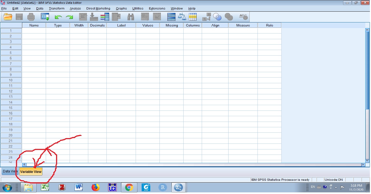Open the Recall recently used dialogs icon
Screen dimensions: 371x194
coord(45,17)
